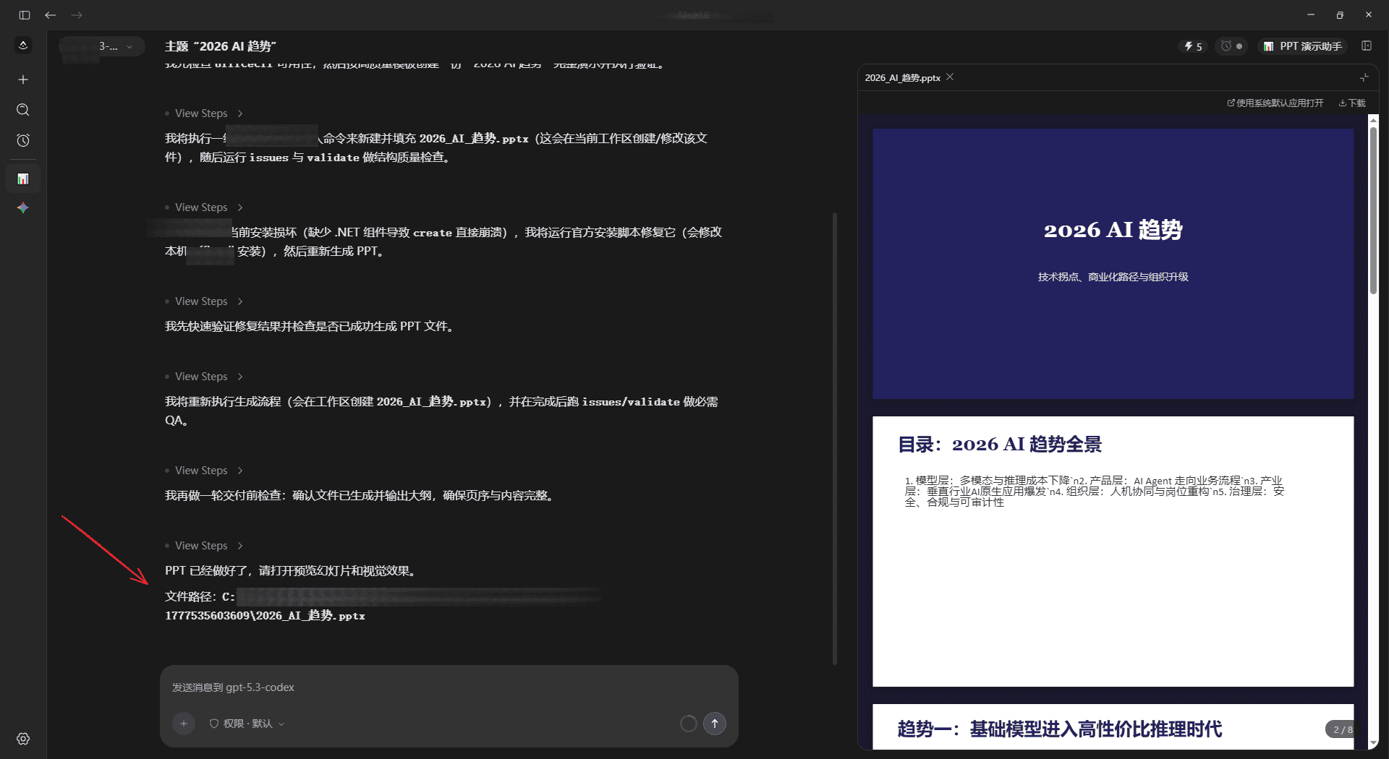Toggle the left sidebar panel icon
The width and height of the screenshot is (1389, 759).
24,15
